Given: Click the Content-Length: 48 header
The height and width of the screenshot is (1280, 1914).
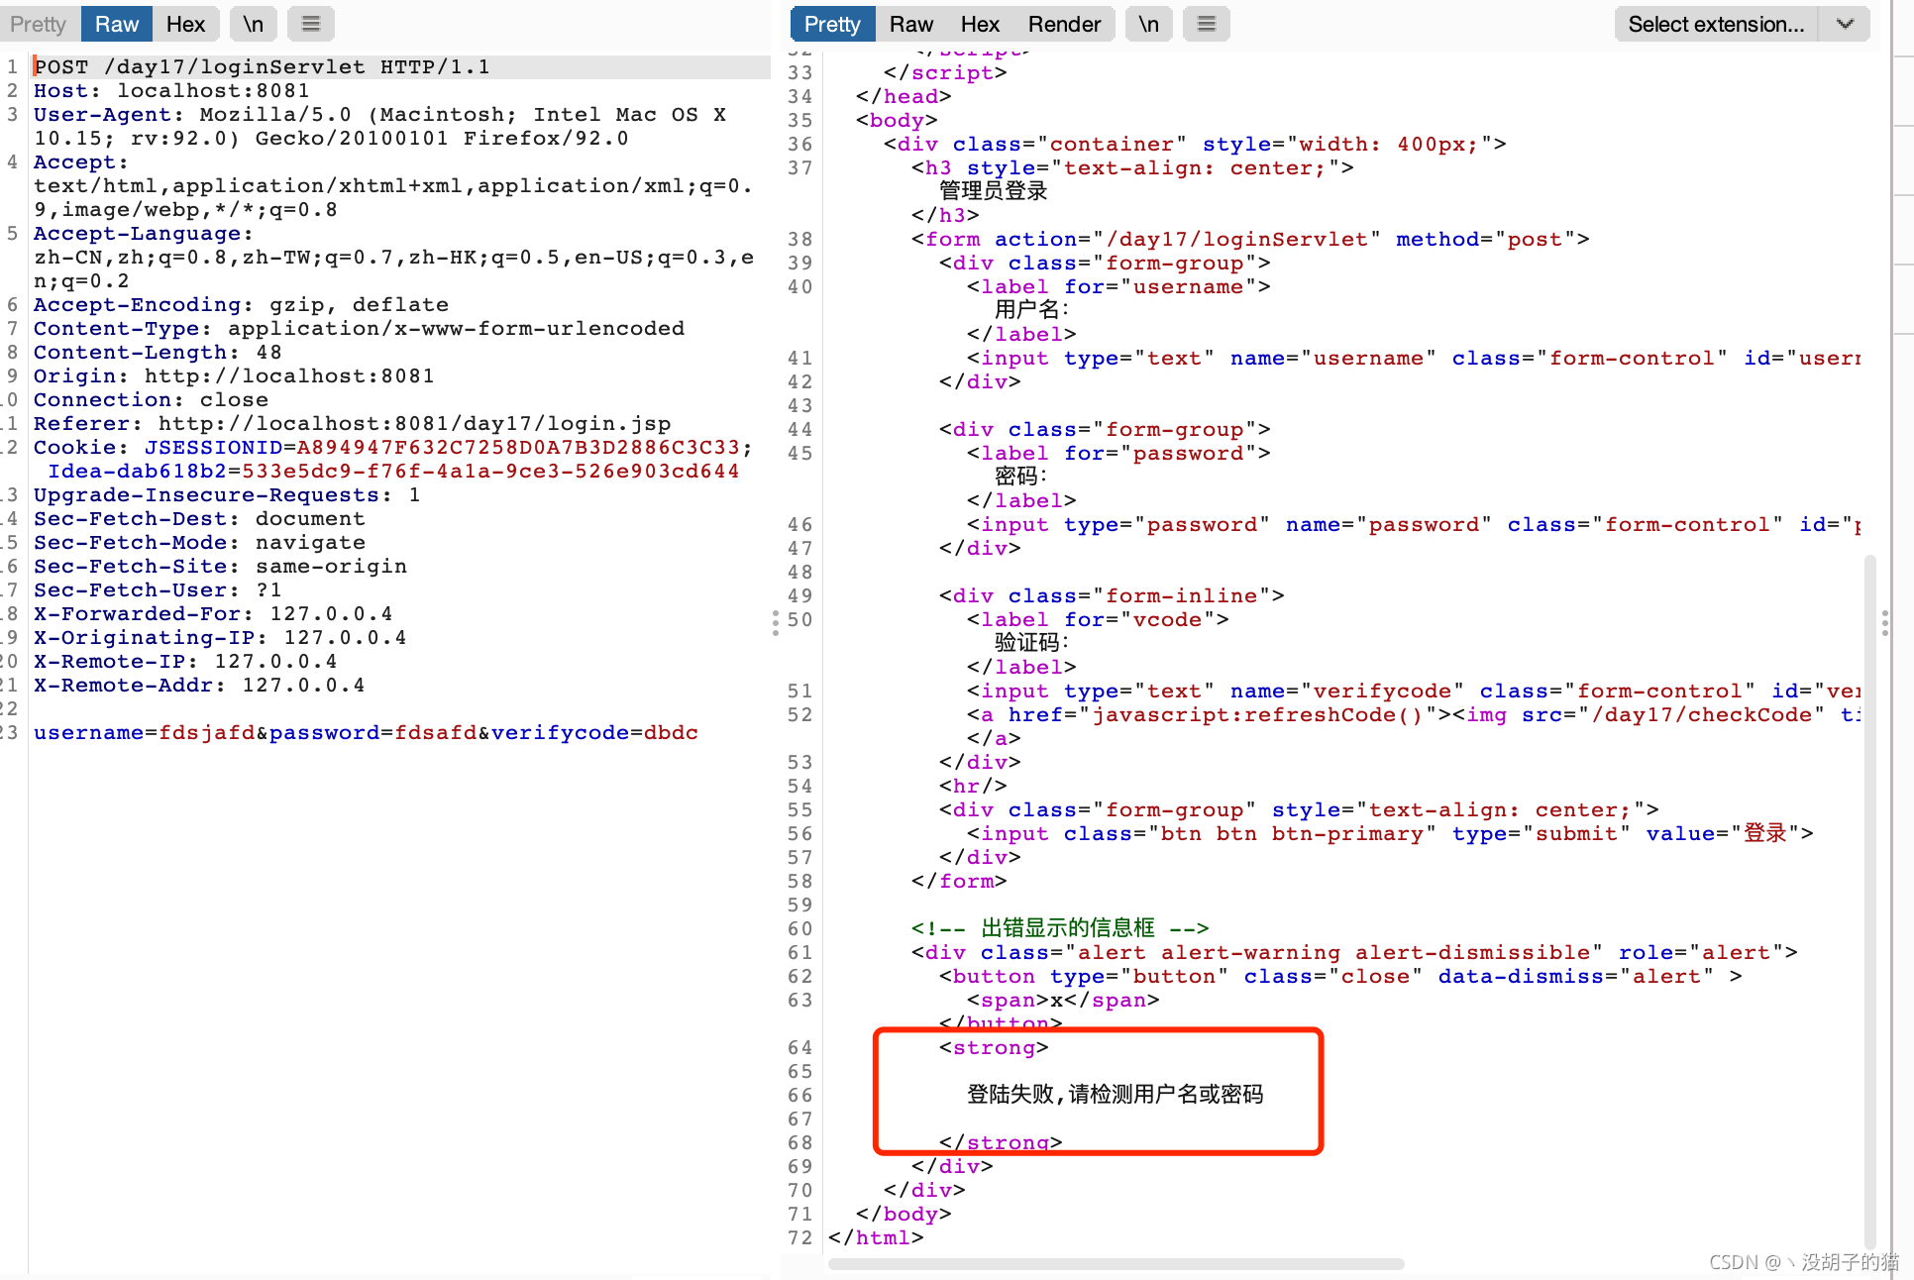Looking at the screenshot, I should pos(158,352).
